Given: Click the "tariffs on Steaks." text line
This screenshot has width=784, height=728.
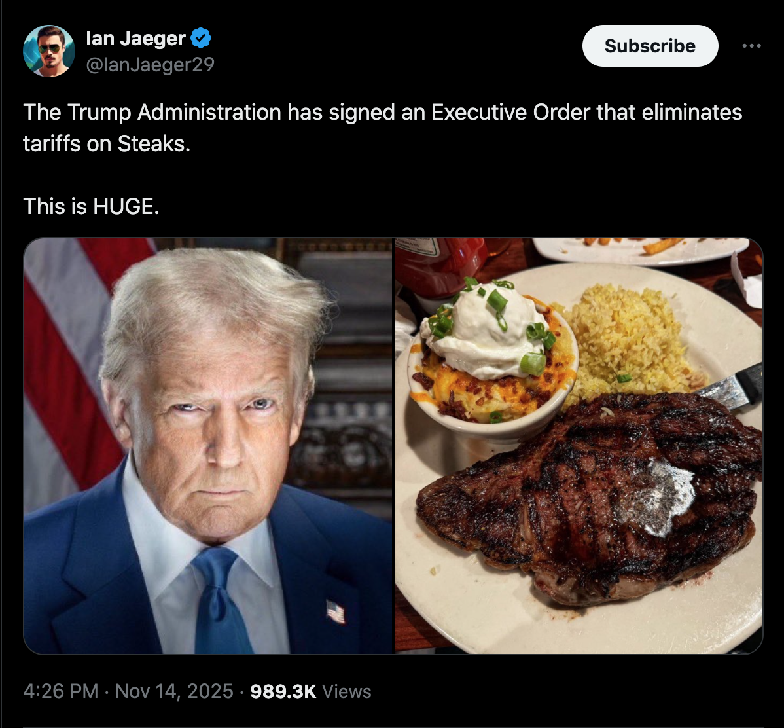Looking at the screenshot, I should click(x=107, y=143).
